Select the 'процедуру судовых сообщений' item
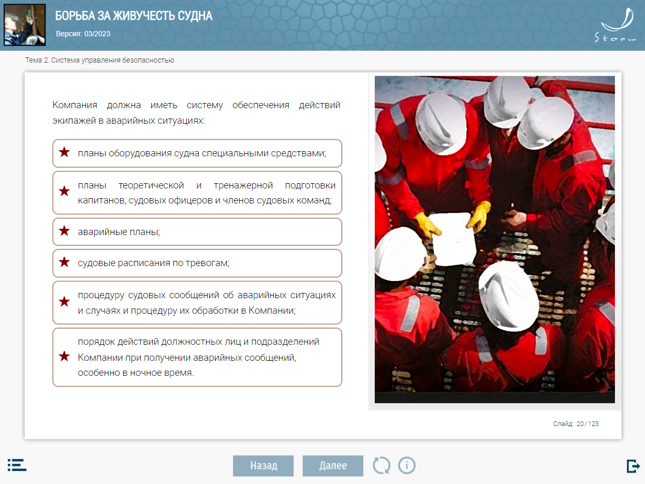The width and height of the screenshot is (645, 484). point(197,302)
